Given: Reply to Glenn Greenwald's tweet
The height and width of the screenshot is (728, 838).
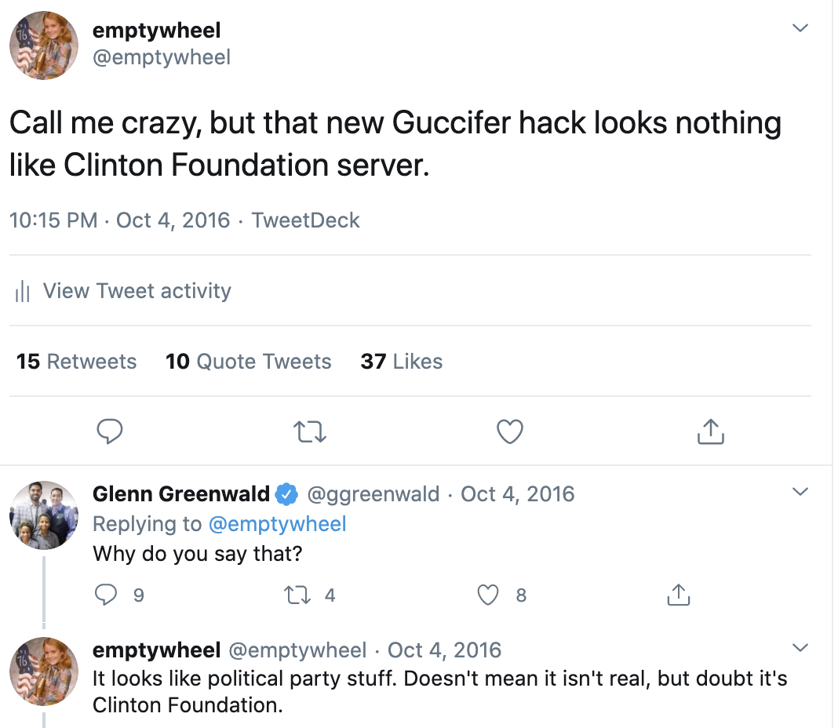Looking at the screenshot, I should tap(106, 595).
